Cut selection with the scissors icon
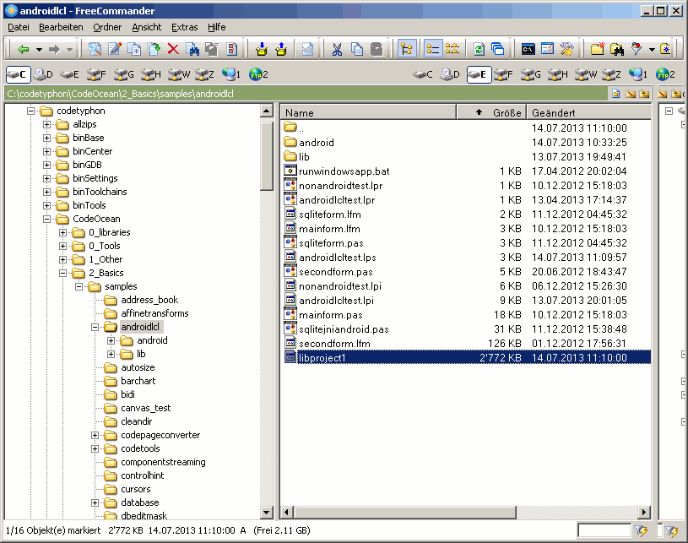This screenshot has height=543, width=688. (337, 49)
